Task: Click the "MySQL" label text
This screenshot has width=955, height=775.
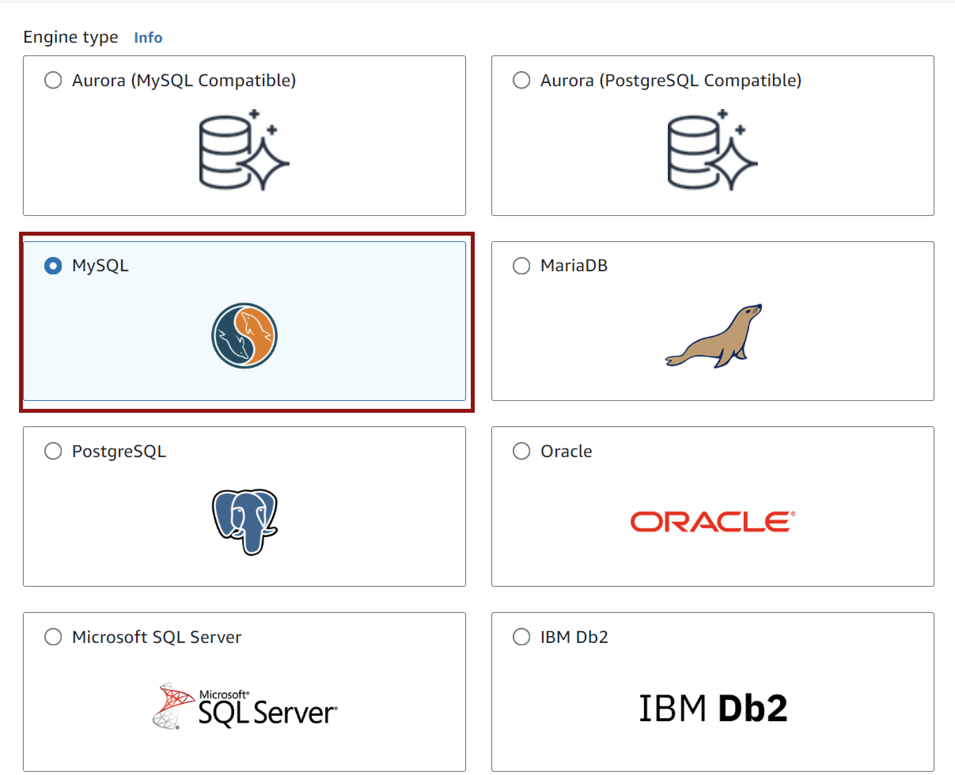Action: pos(100,266)
